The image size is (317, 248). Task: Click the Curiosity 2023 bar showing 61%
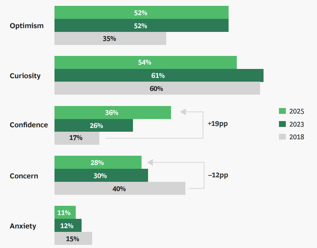pyautogui.click(x=159, y=75)
